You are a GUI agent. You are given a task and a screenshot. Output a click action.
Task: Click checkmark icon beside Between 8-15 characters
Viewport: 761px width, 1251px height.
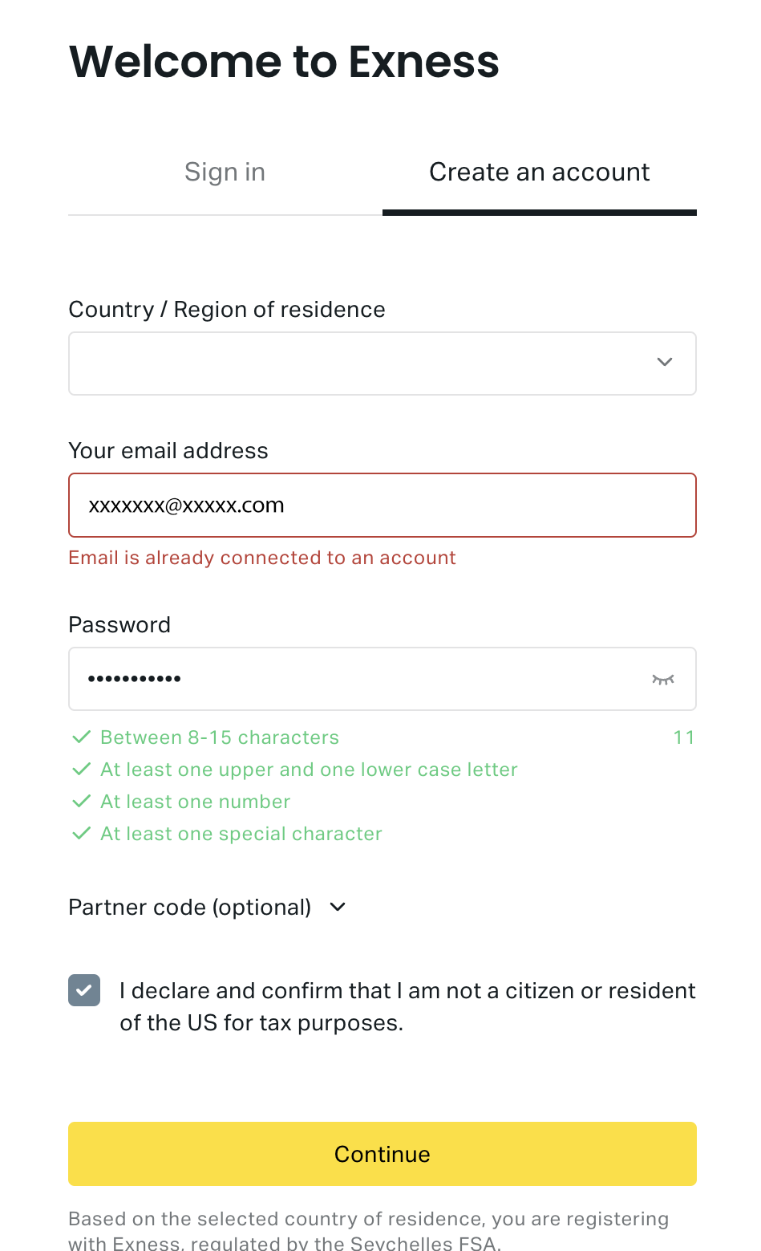click(81, 737)
